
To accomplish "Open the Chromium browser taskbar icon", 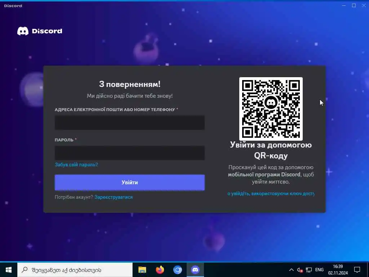I will [177, 270].
